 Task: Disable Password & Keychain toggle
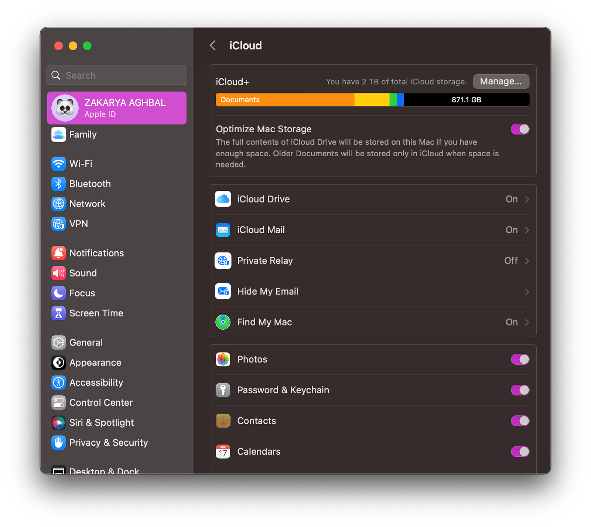(520, 390)
